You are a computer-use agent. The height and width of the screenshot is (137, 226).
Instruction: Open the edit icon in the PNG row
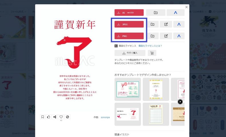166,36
